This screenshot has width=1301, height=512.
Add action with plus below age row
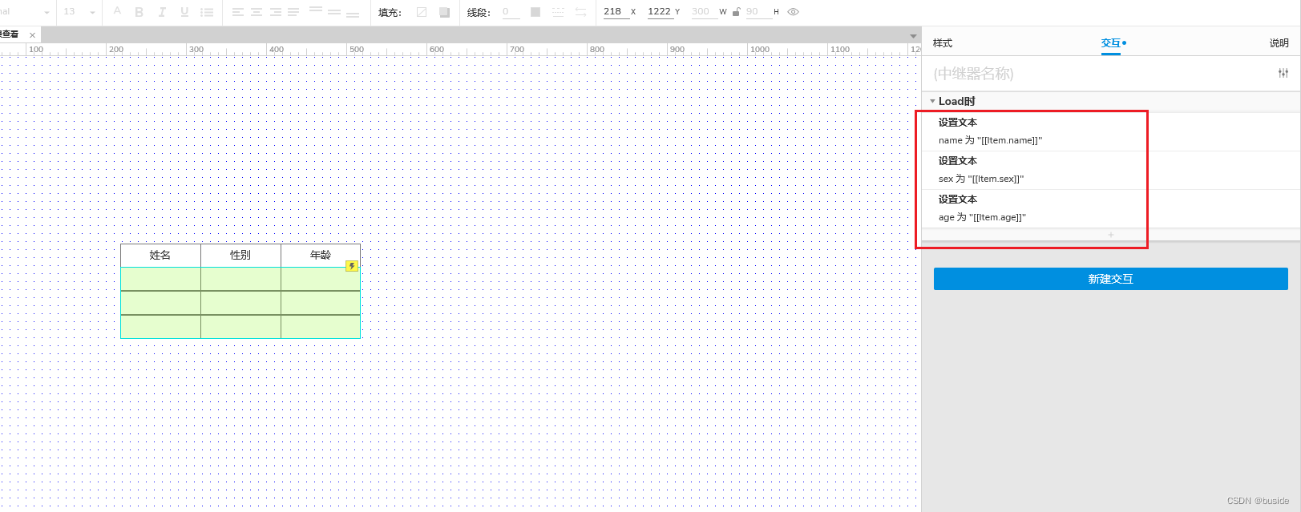click(x=1111, y=235)
